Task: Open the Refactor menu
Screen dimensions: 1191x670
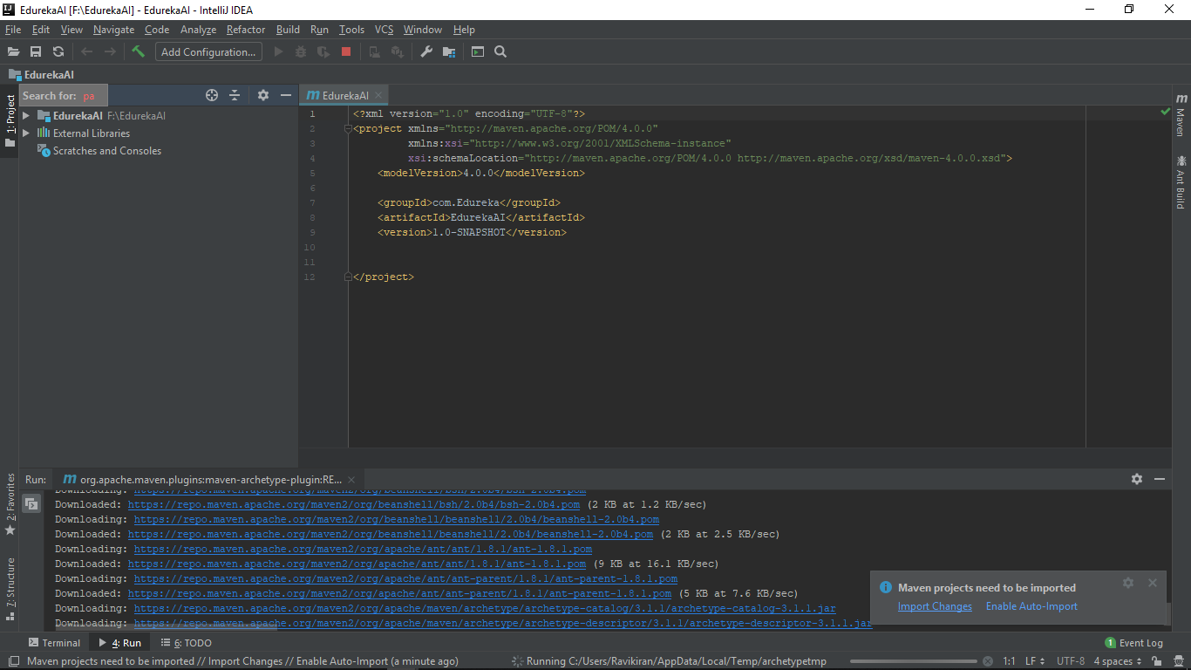Action: click(246, 29)
